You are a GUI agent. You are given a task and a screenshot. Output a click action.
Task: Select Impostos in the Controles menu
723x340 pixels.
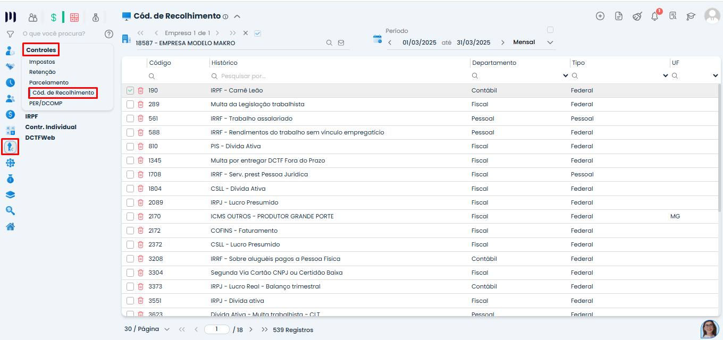pos(42,62)
